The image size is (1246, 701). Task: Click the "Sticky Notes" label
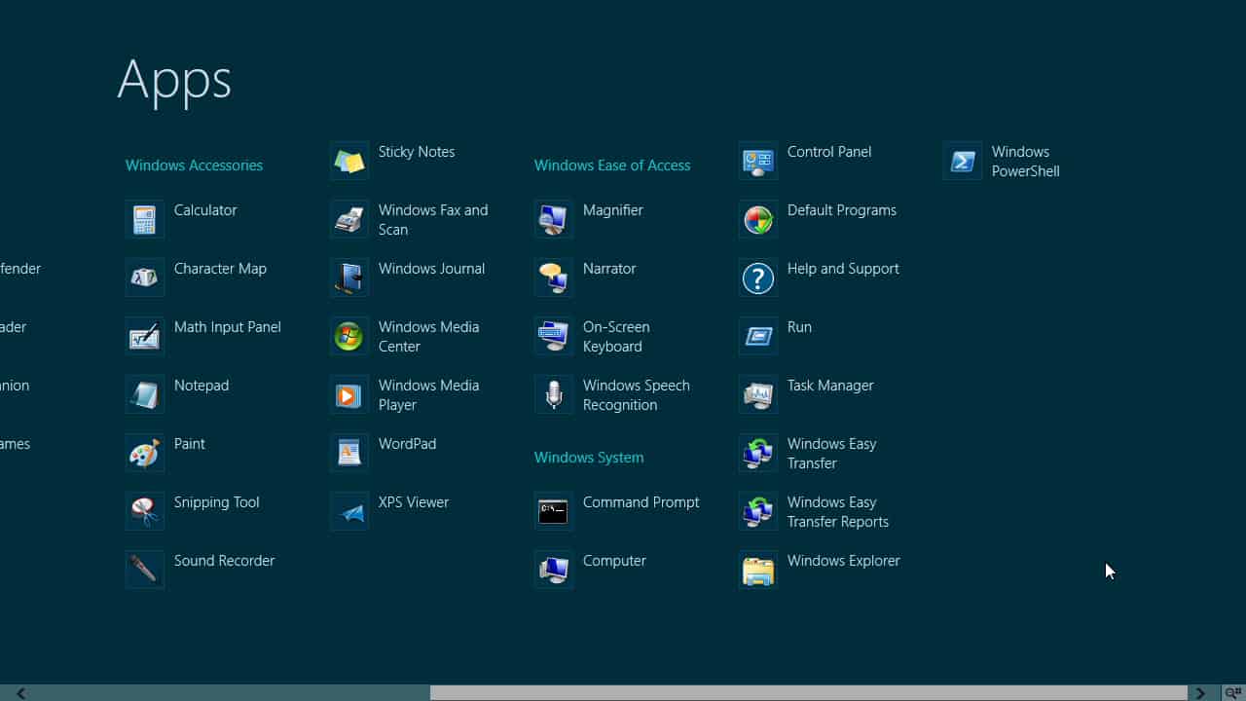coord(417,152)
